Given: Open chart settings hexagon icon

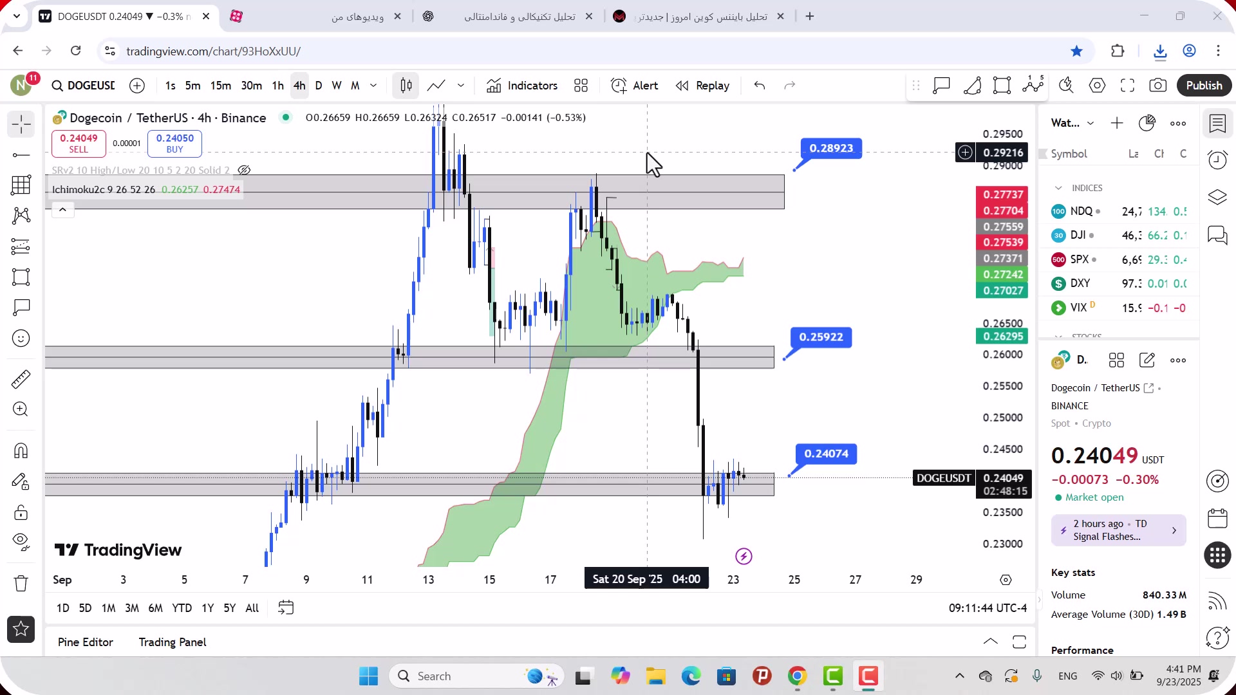Looking at the screenshot, I should 1098,86.
